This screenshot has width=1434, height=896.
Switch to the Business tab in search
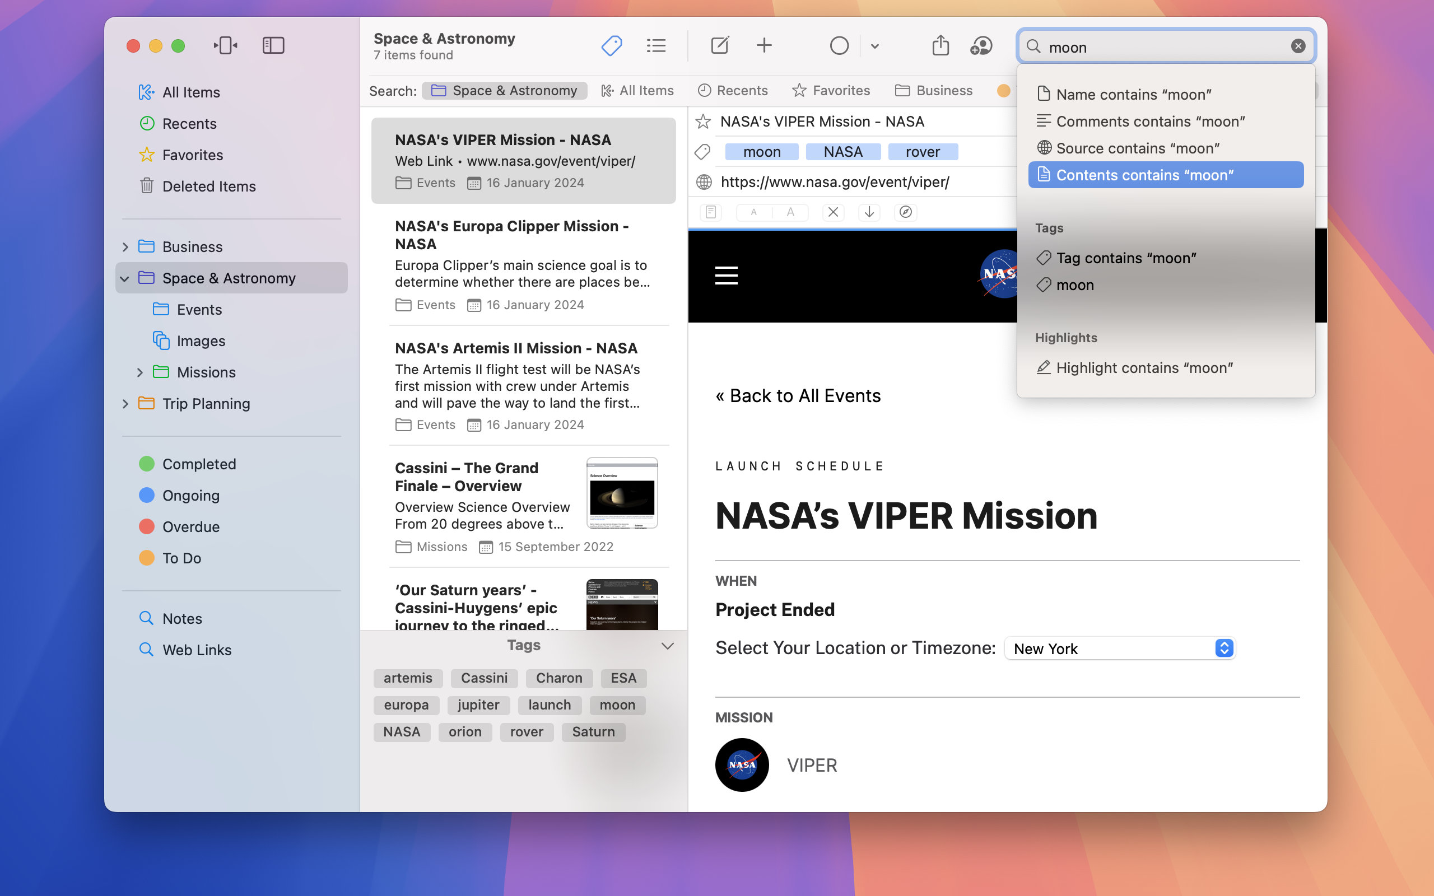pyautogui.click(x=934, y=91)
